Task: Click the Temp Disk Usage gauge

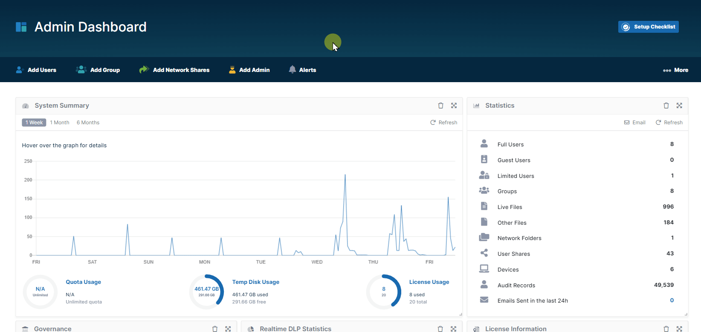Action: [207, 292]
